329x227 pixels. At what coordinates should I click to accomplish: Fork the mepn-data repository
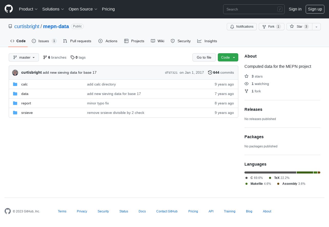point(271,27)
